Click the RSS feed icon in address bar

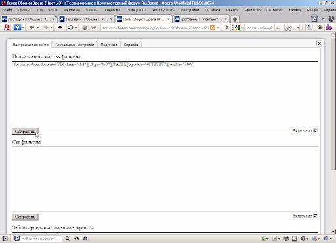[213, 28]
